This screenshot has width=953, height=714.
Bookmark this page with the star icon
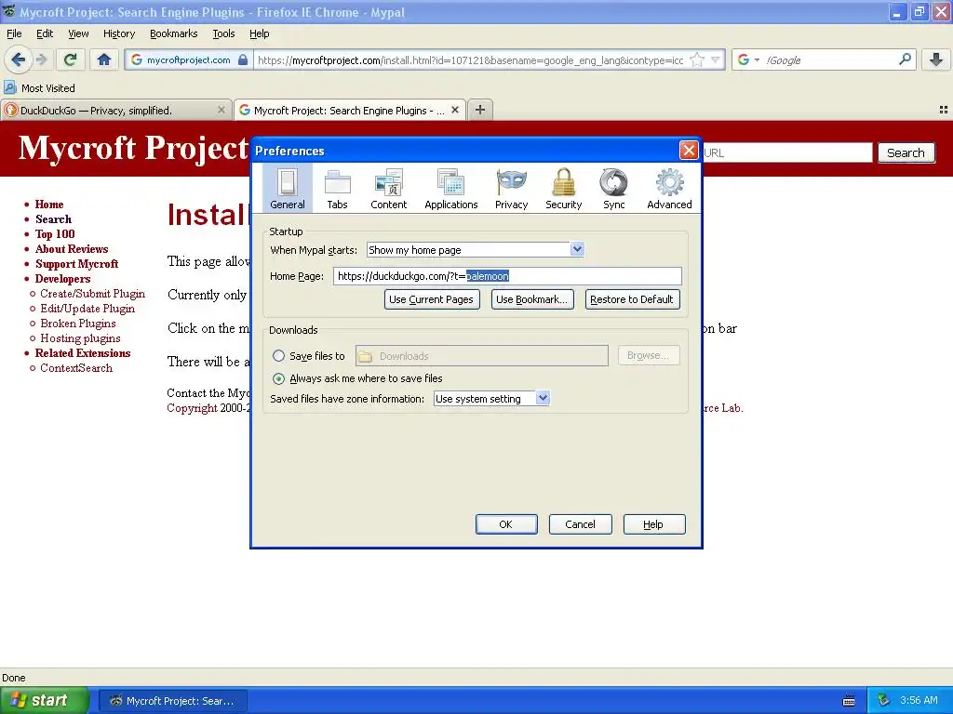pyautogui.click(x=697, y=59)
